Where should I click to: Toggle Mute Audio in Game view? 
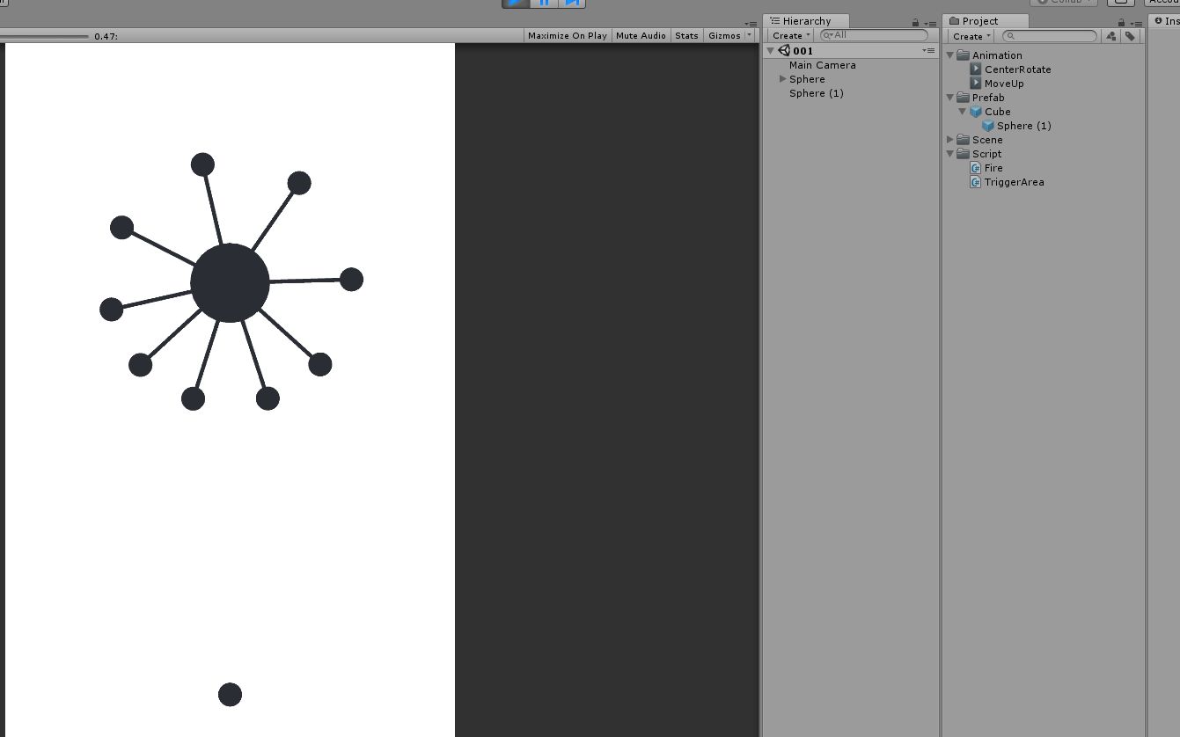[x=641, y=35]
